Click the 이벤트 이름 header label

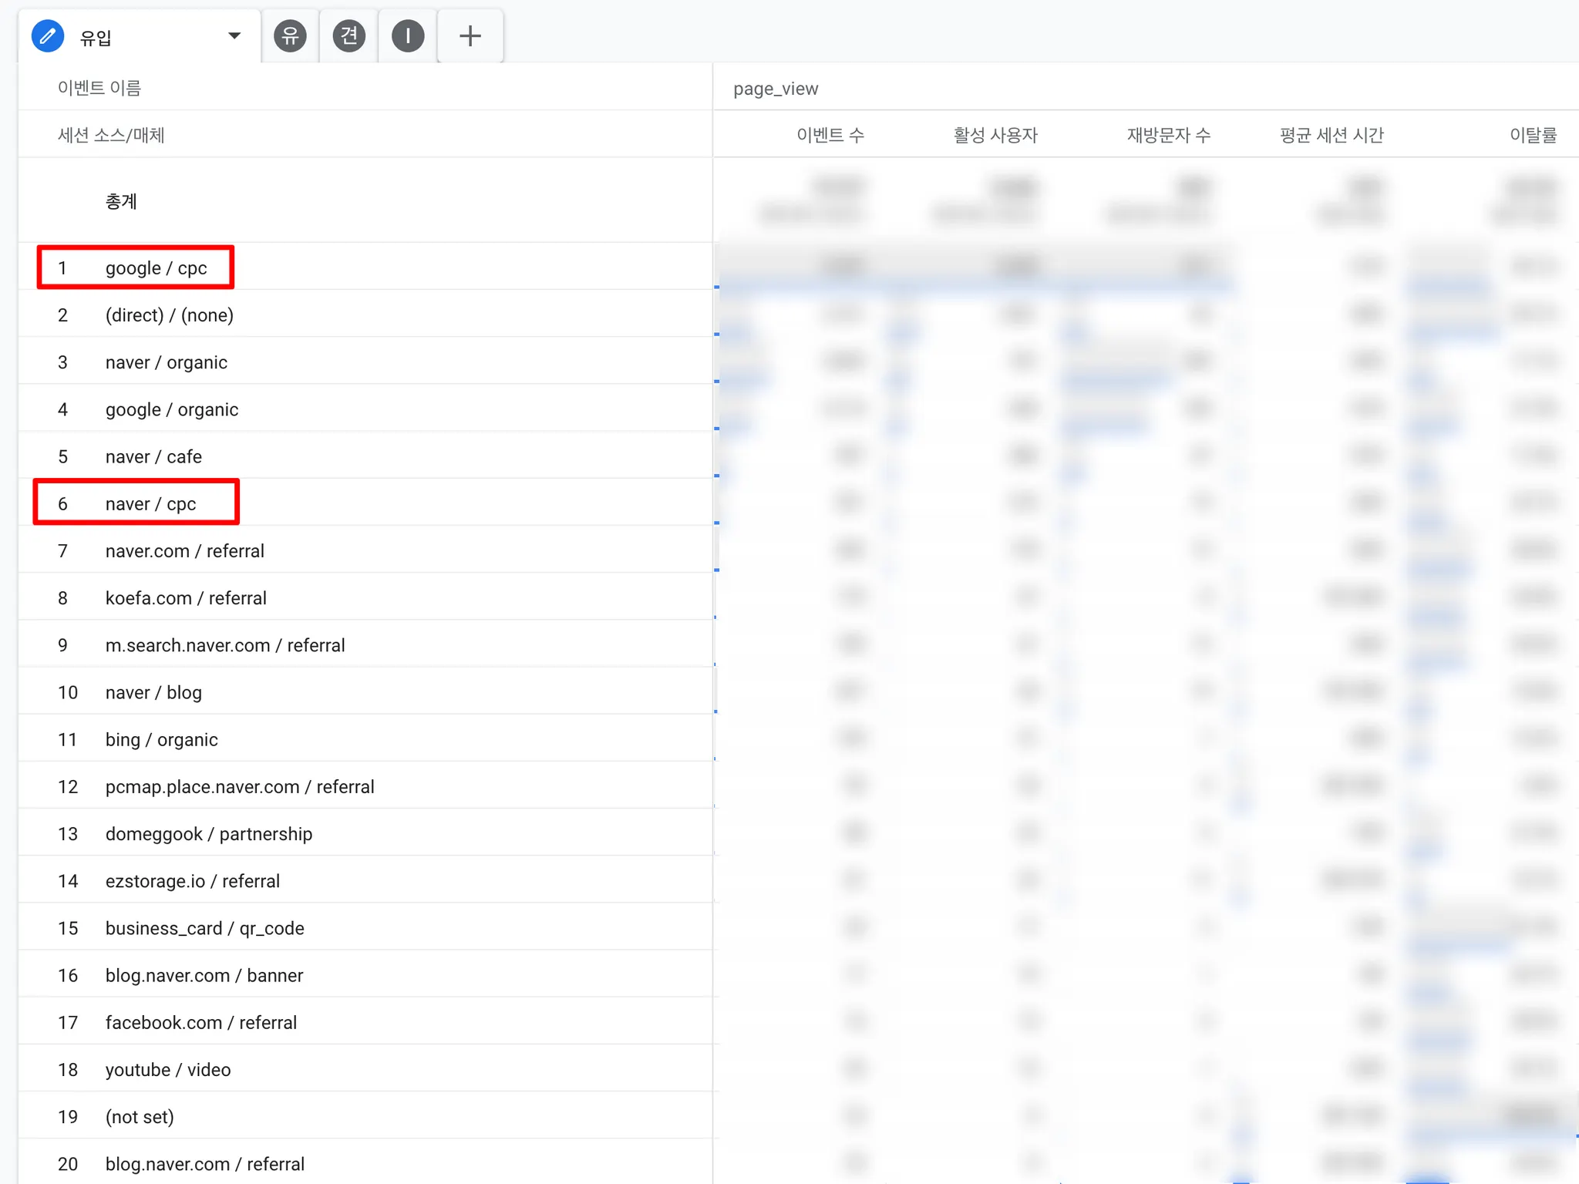click(99, 88)
